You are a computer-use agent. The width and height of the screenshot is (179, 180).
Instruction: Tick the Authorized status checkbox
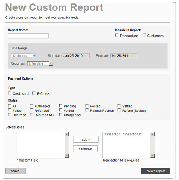[x=32, y=106]
